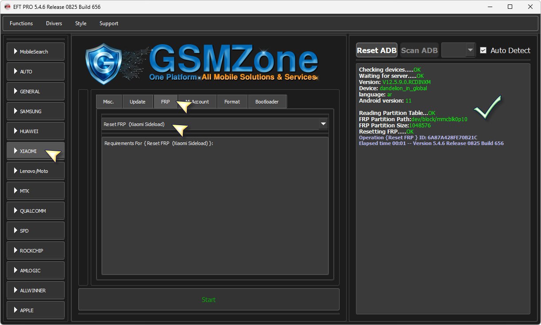541x325 pixels.
Task: Switch to the Mi Account tab
Action: (x=197, y=101)
